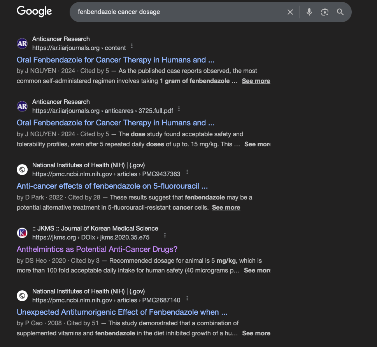
Task: Start voice search with microphone icon
Action: (309, 12)
